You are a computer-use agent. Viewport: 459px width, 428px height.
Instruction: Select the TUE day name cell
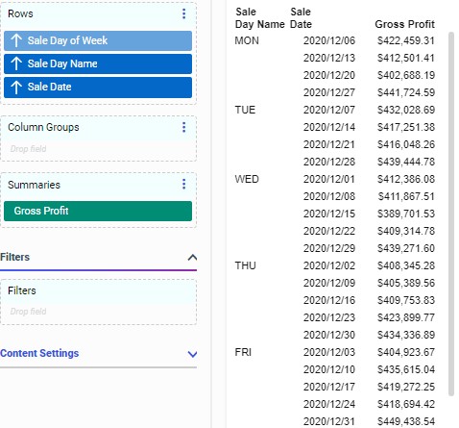click(x=245, y=110)
